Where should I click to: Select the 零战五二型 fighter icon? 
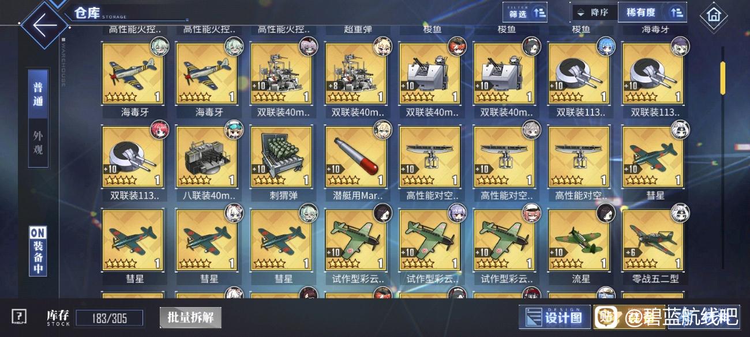click(654, 240)
